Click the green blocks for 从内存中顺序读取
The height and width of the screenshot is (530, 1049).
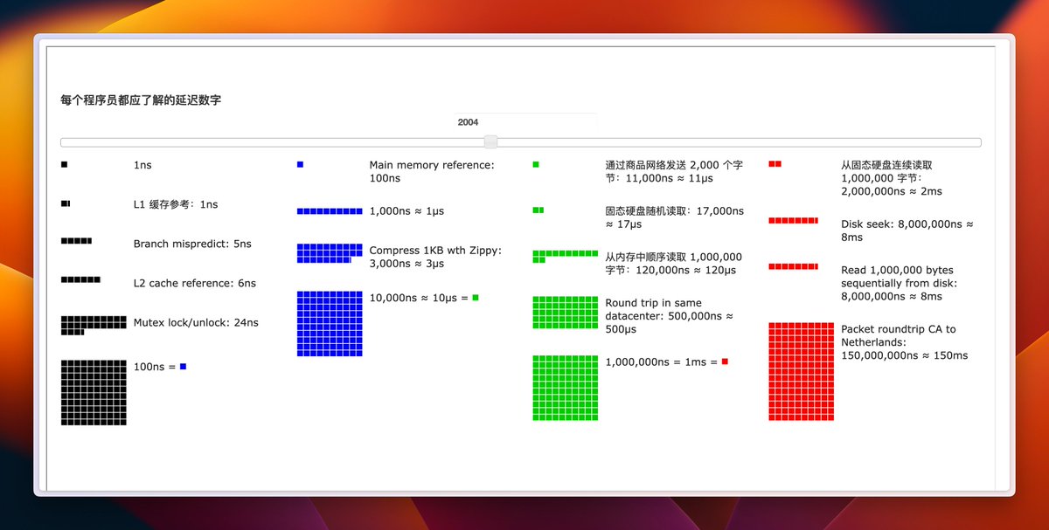(566, 257)
